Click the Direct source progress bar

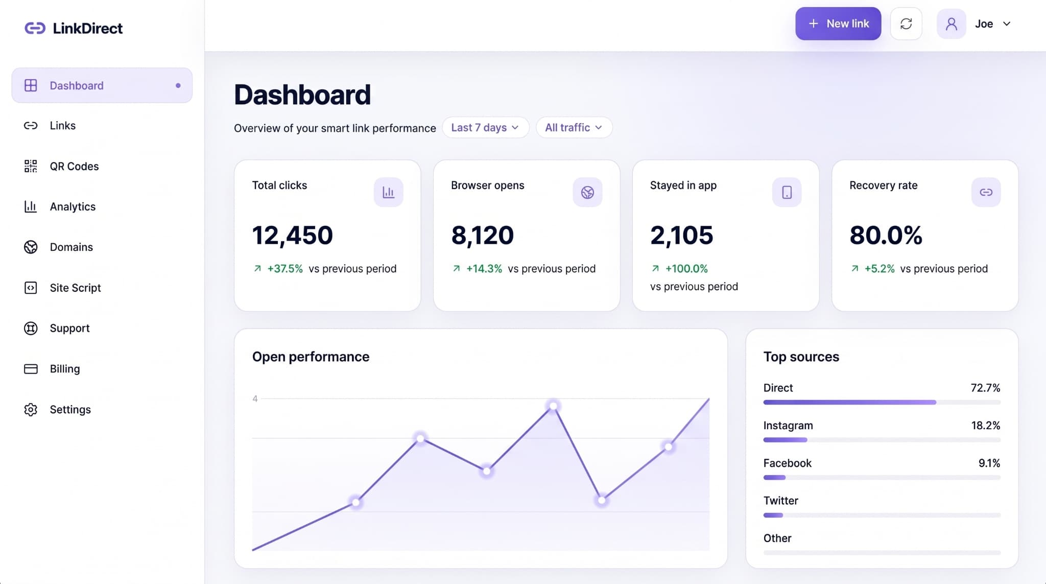coord(882,403)
